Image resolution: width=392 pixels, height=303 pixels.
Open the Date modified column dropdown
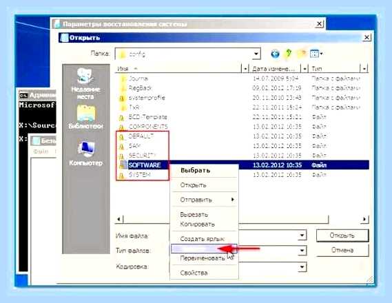coord(305,68)
